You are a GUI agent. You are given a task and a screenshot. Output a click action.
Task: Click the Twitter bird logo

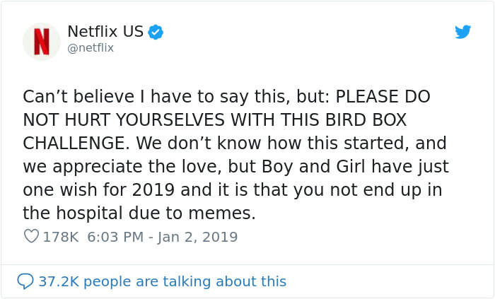pos(462,32)
